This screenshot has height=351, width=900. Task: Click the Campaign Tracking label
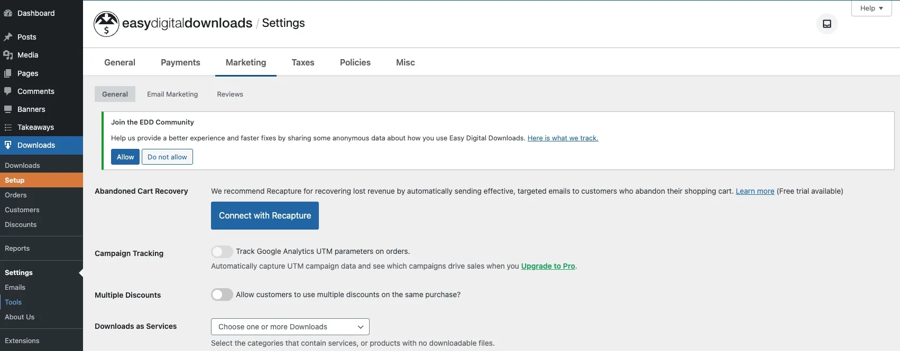(x=129, y=253)
